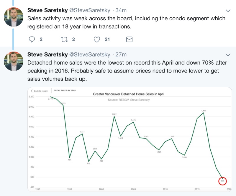Open Steve Saretsky's avatar on first tweet

14,17
